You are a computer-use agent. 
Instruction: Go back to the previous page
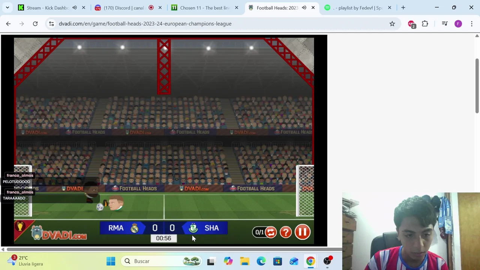[x=8, y=24]
